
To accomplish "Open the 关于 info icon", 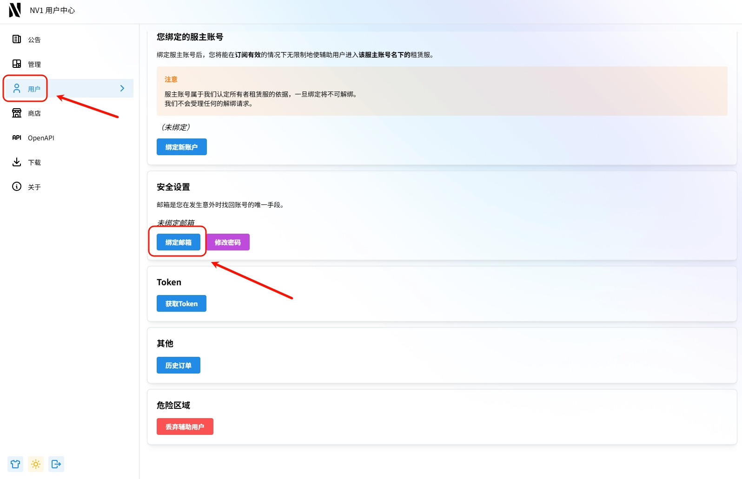I will [x=17, y=186].
